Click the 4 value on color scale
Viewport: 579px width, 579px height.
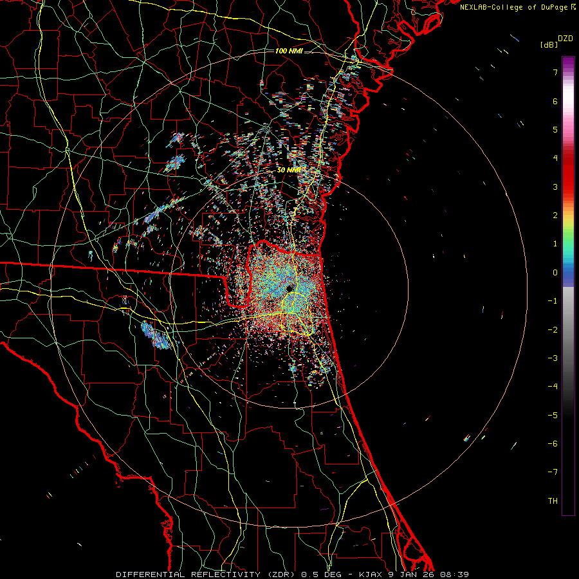[x=555, y=158]
